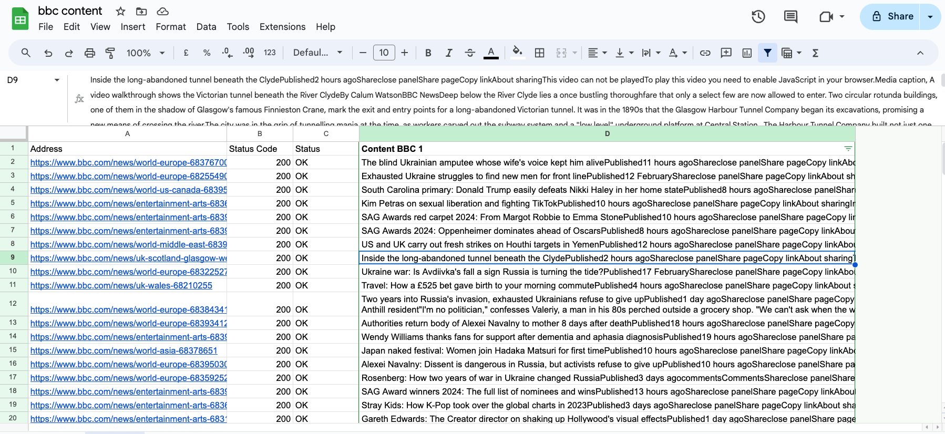Open the Tools menu
Viewport: 945px width, 434px height.
coord(238,27)
